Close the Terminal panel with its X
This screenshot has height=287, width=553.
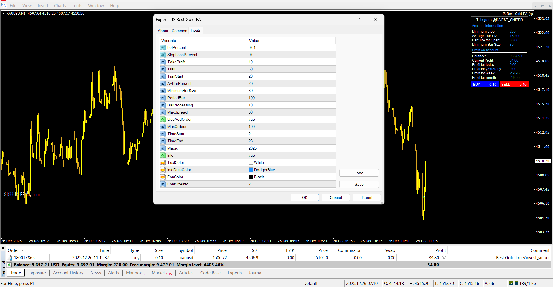click(3, 248)
